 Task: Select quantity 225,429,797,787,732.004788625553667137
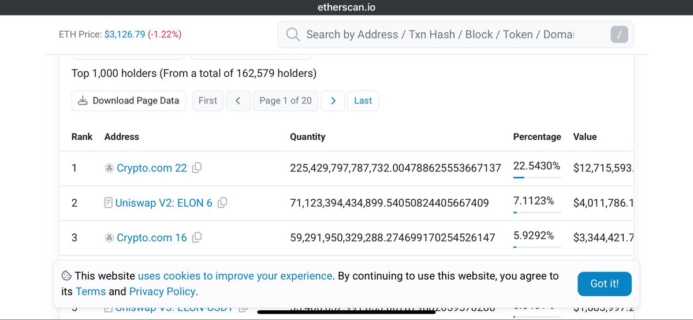click(x=396, y=168)
